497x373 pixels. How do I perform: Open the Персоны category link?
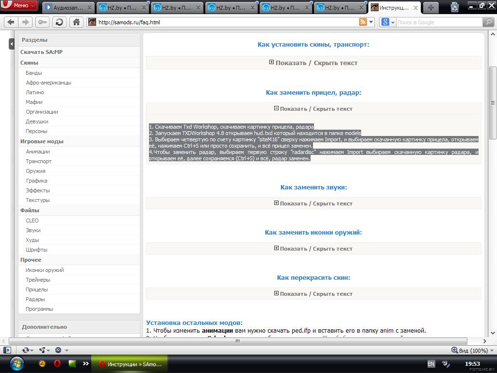click(36, 131)
